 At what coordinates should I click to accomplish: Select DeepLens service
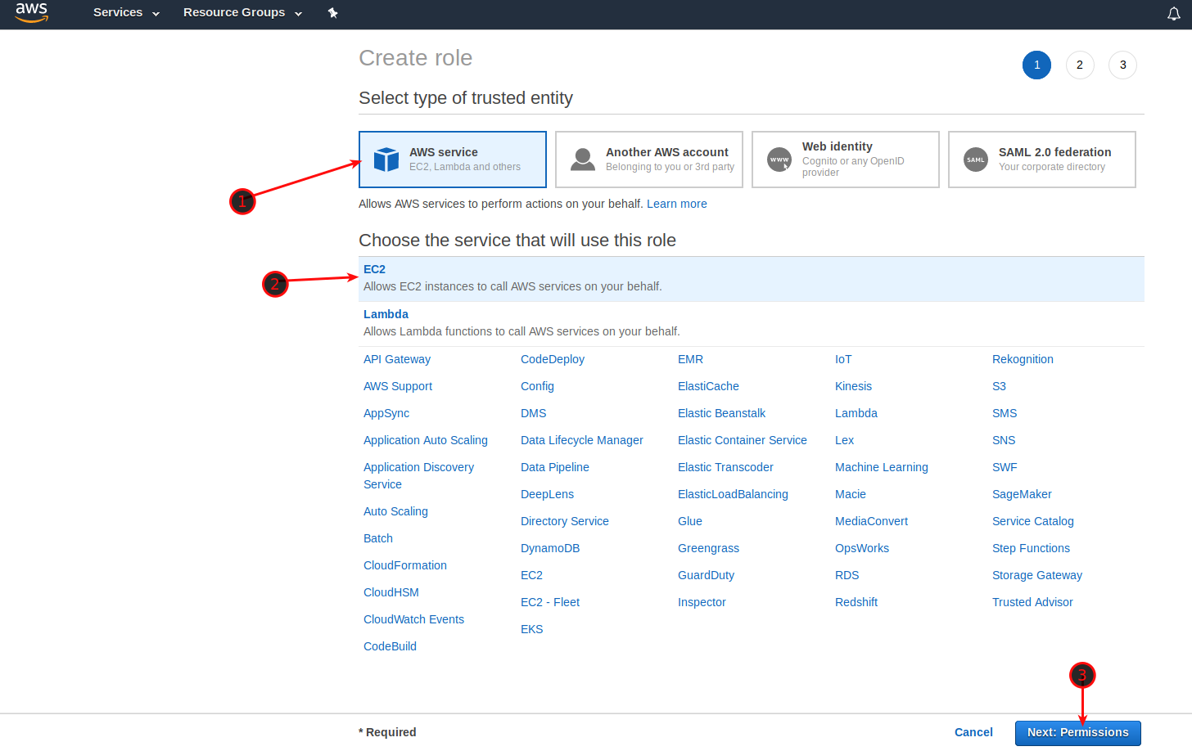point(547,494)
